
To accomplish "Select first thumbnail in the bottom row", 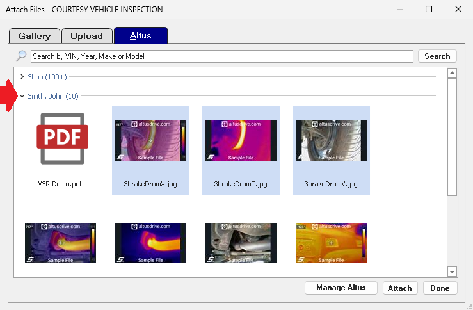I will (x=60, y=243).
